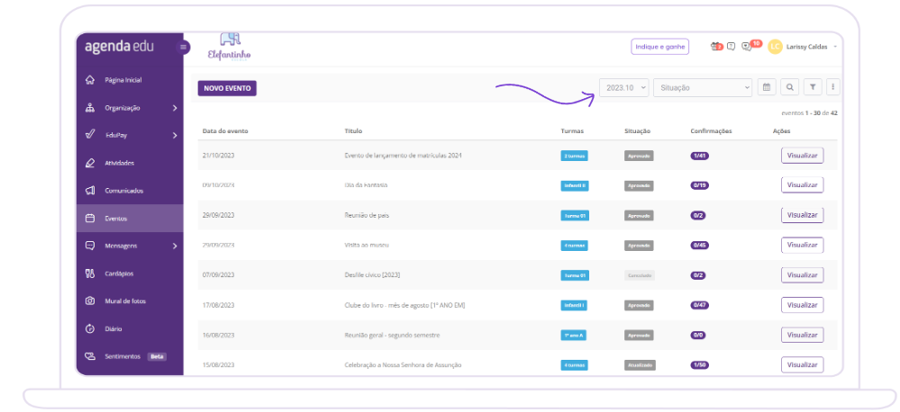Click the title 'Reunião de pais'
Viewport: 900px width, 412px height.
click(368, 215)
